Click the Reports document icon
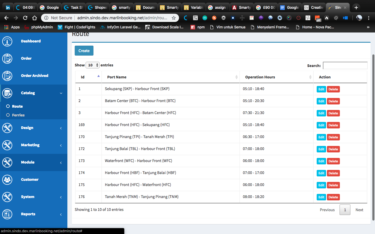 click(x=7, y=214)
